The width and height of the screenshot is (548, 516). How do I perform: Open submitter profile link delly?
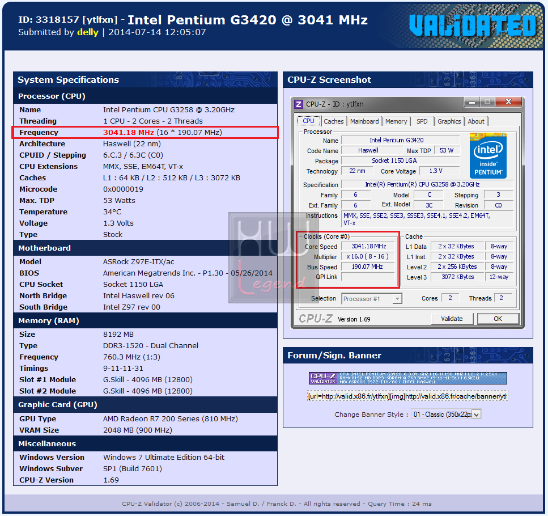88,32
